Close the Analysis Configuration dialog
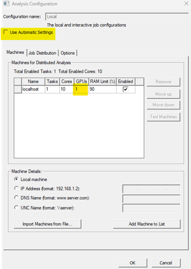Image resolution: width=191 pixels, height=269 pixels. 186,4
